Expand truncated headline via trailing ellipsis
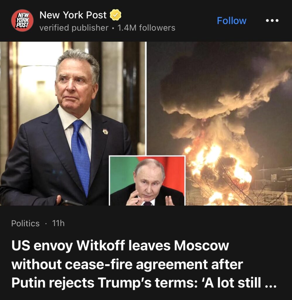The width and height of the screenshot is (292, 300). tap(271, 285)
